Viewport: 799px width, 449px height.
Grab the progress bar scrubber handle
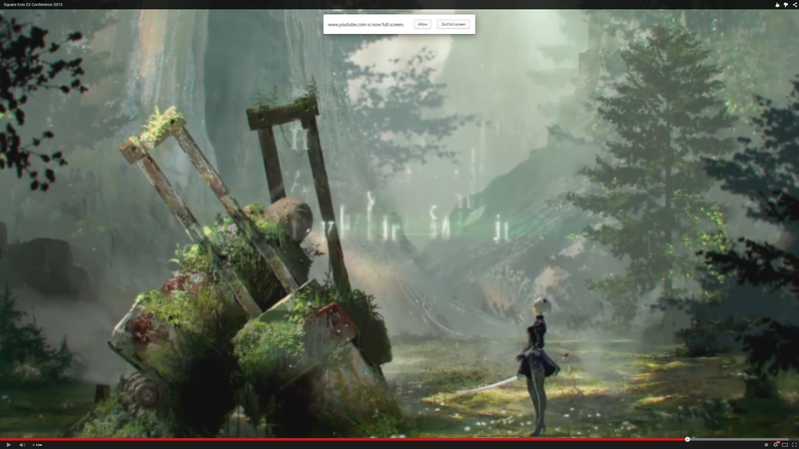coord(687,439)
